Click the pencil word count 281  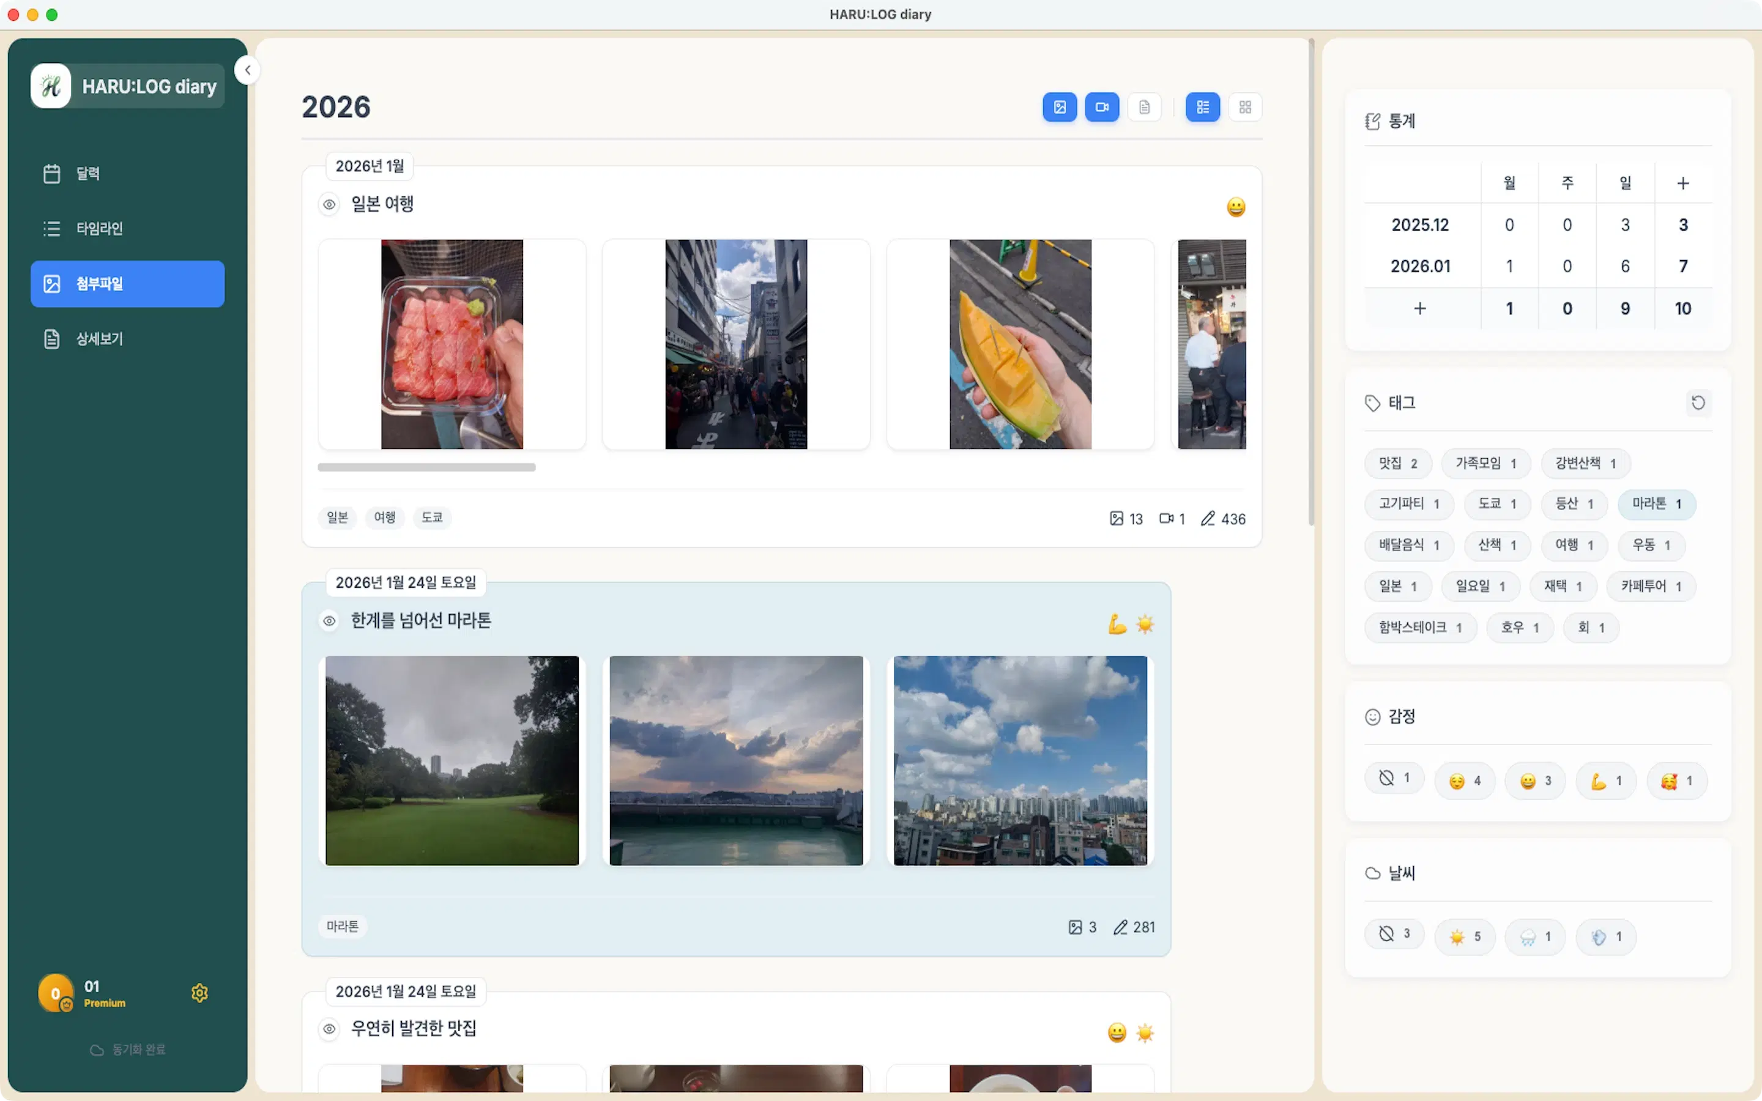(1134, 927)
